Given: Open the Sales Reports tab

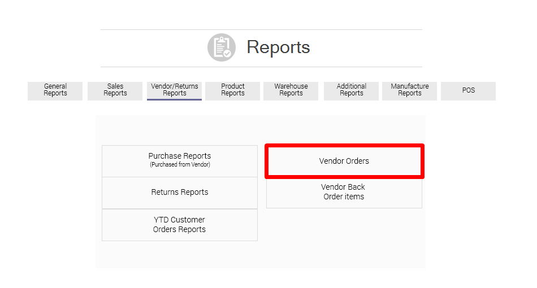Looking at the screenshot, I should pyautogui.click(x=115, y=90).
